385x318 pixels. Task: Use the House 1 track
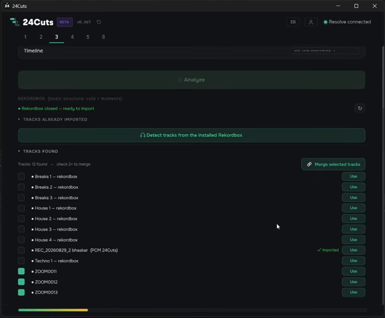point(354,208)
